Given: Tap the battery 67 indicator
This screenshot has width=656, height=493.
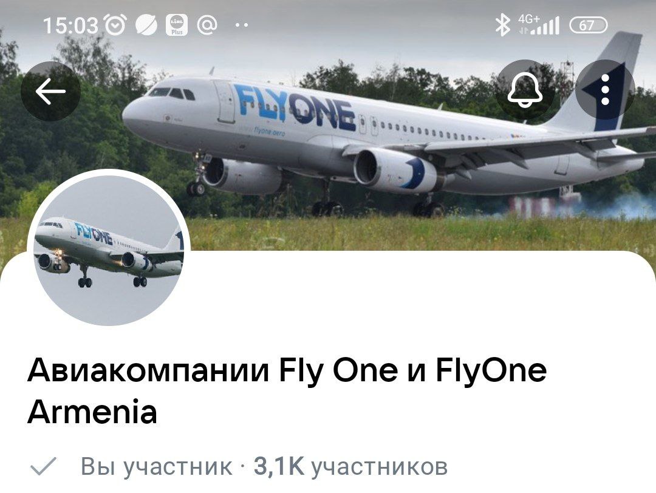Looking at the screenshot, I should pyautogui.click(x=588, y=25).
